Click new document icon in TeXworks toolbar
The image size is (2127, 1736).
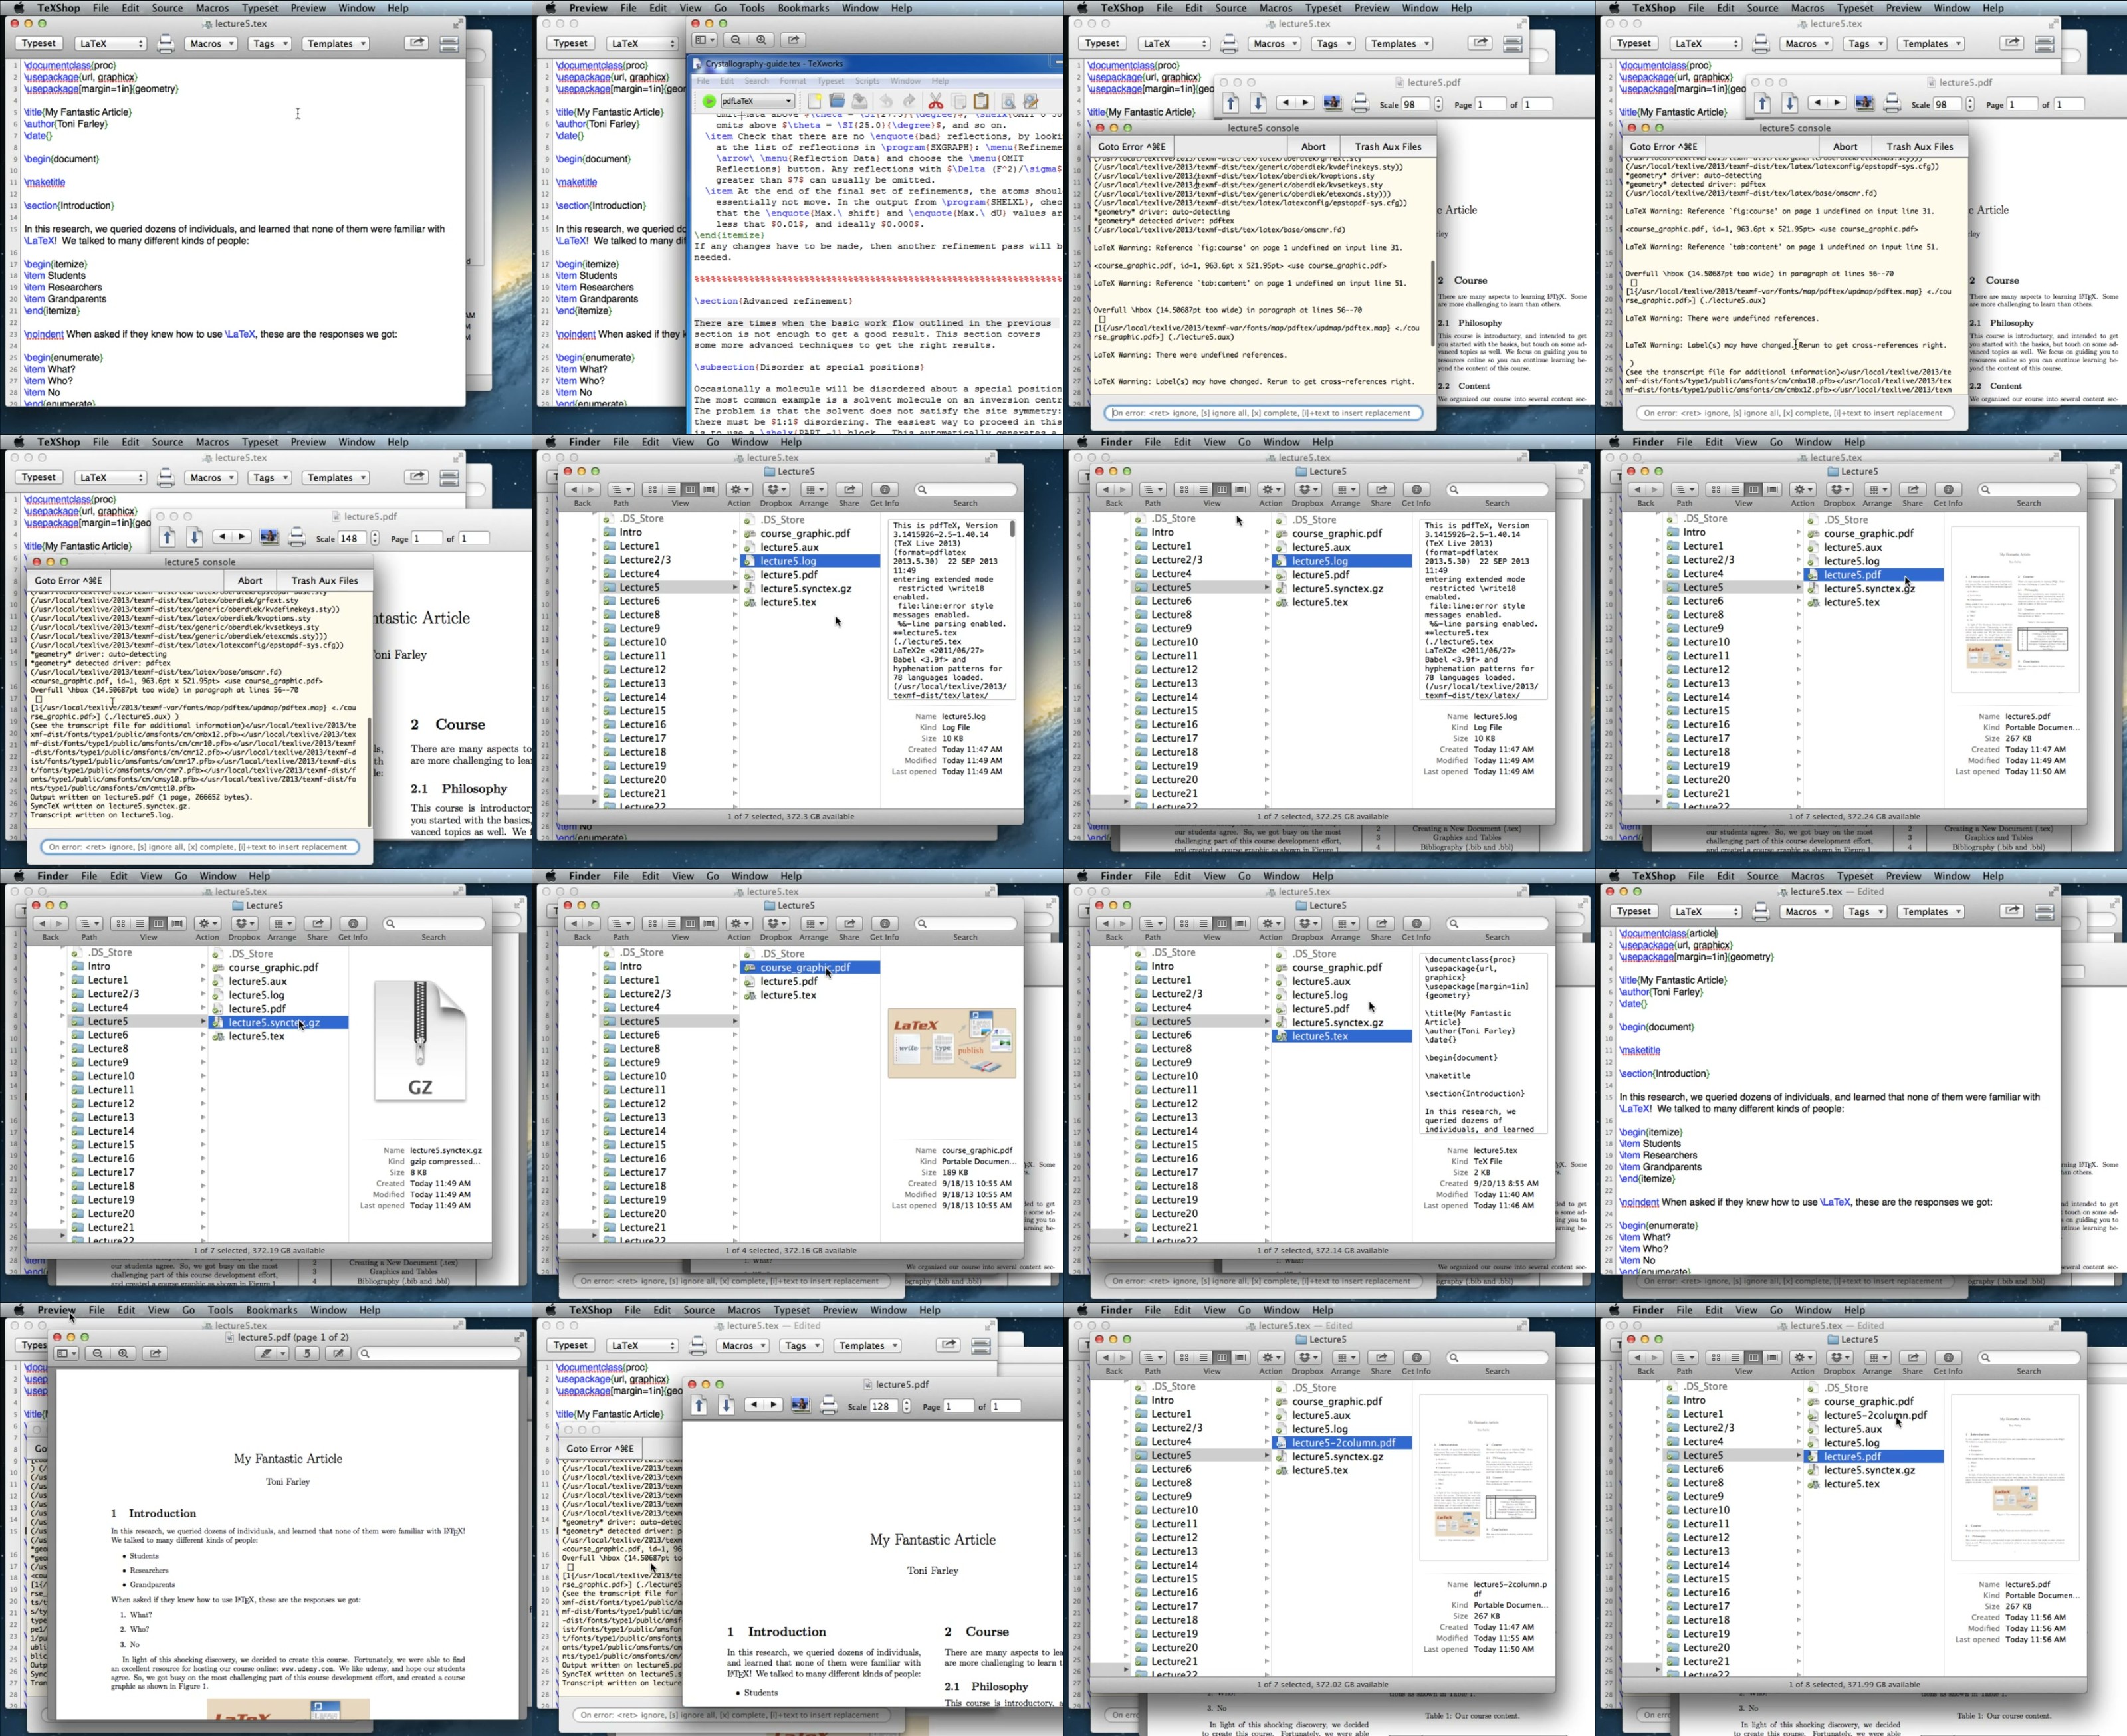[x=814, y=101]
